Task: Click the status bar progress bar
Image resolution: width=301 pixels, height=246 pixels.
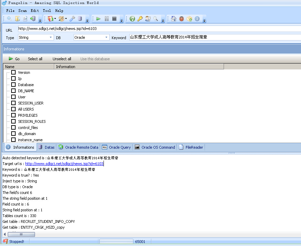Action: pos(116,241)
